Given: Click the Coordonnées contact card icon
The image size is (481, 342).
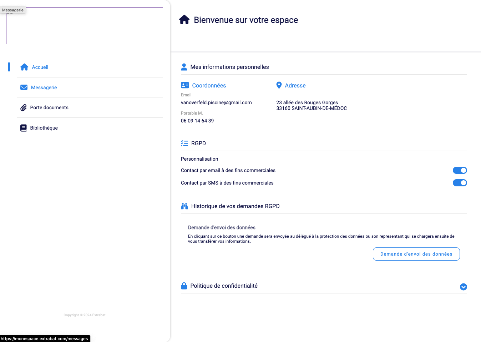Looking at the screenshot, I should coord(185,85).
